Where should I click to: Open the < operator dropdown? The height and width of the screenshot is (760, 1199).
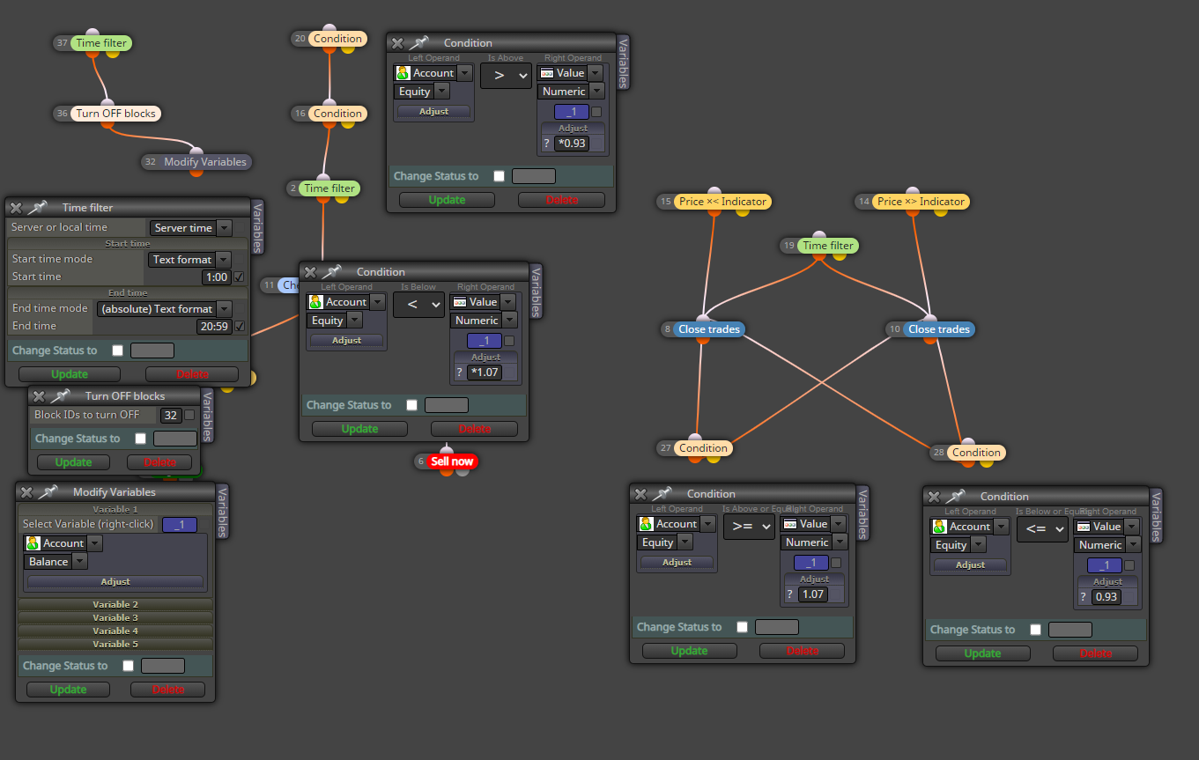click(x=418, y=305)
